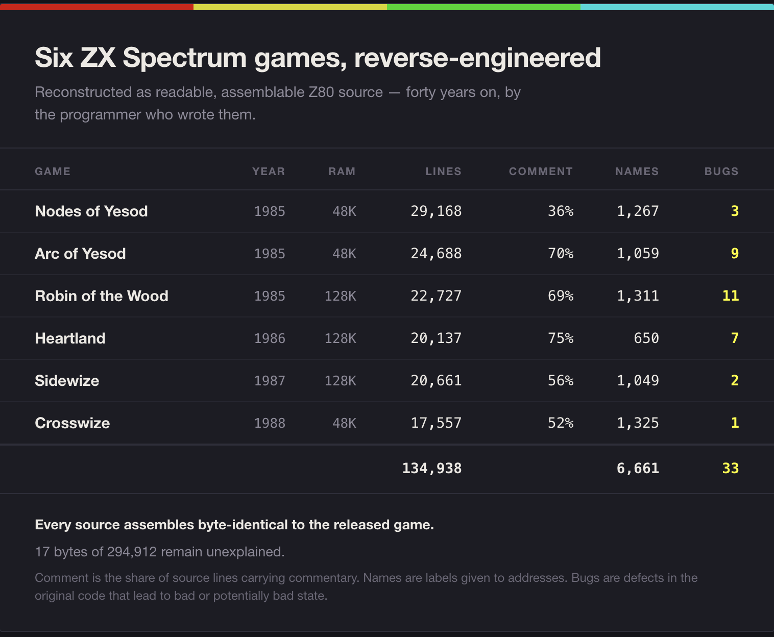Sort by the LINES column header
Viewport: 774px width, 637px height.
443,171
